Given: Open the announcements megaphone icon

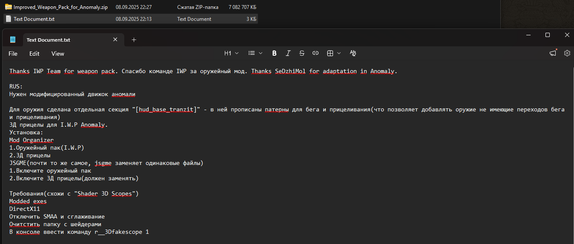Looking at the screenshot, I should point(553,53).
